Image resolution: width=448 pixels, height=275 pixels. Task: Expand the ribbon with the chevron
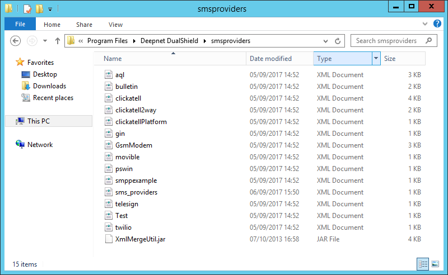click(x=424, y=25)
